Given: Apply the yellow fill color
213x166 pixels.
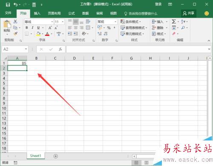Looking at the screenshot, I should pyautogui.click(x=38, y=34).
